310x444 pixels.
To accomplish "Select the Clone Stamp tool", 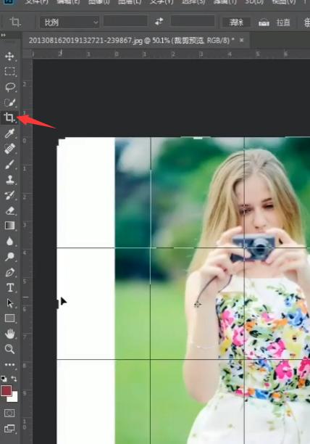I will coord(9,179).
